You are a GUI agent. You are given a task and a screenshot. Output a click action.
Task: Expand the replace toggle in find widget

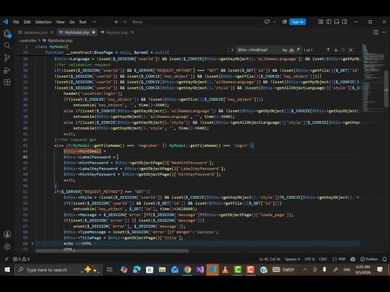[232, 50]
